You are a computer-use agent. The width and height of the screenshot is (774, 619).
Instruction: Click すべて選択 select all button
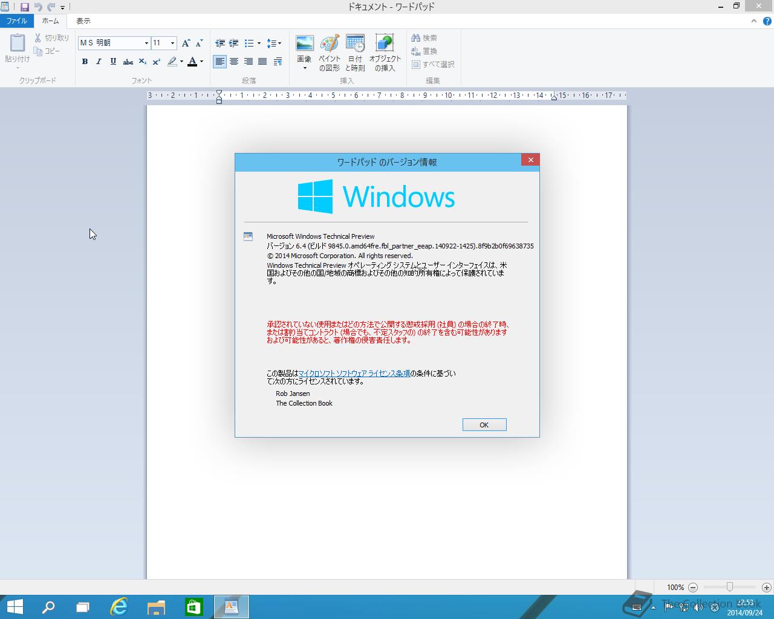(x=432, y=65)
